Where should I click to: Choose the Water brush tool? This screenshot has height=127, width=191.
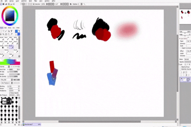(11, 55)
